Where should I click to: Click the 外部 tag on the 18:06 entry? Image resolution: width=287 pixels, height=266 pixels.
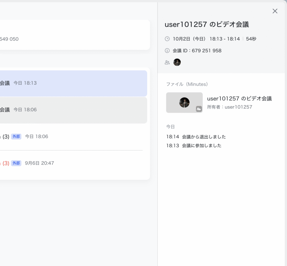click(x=16, y=137)
